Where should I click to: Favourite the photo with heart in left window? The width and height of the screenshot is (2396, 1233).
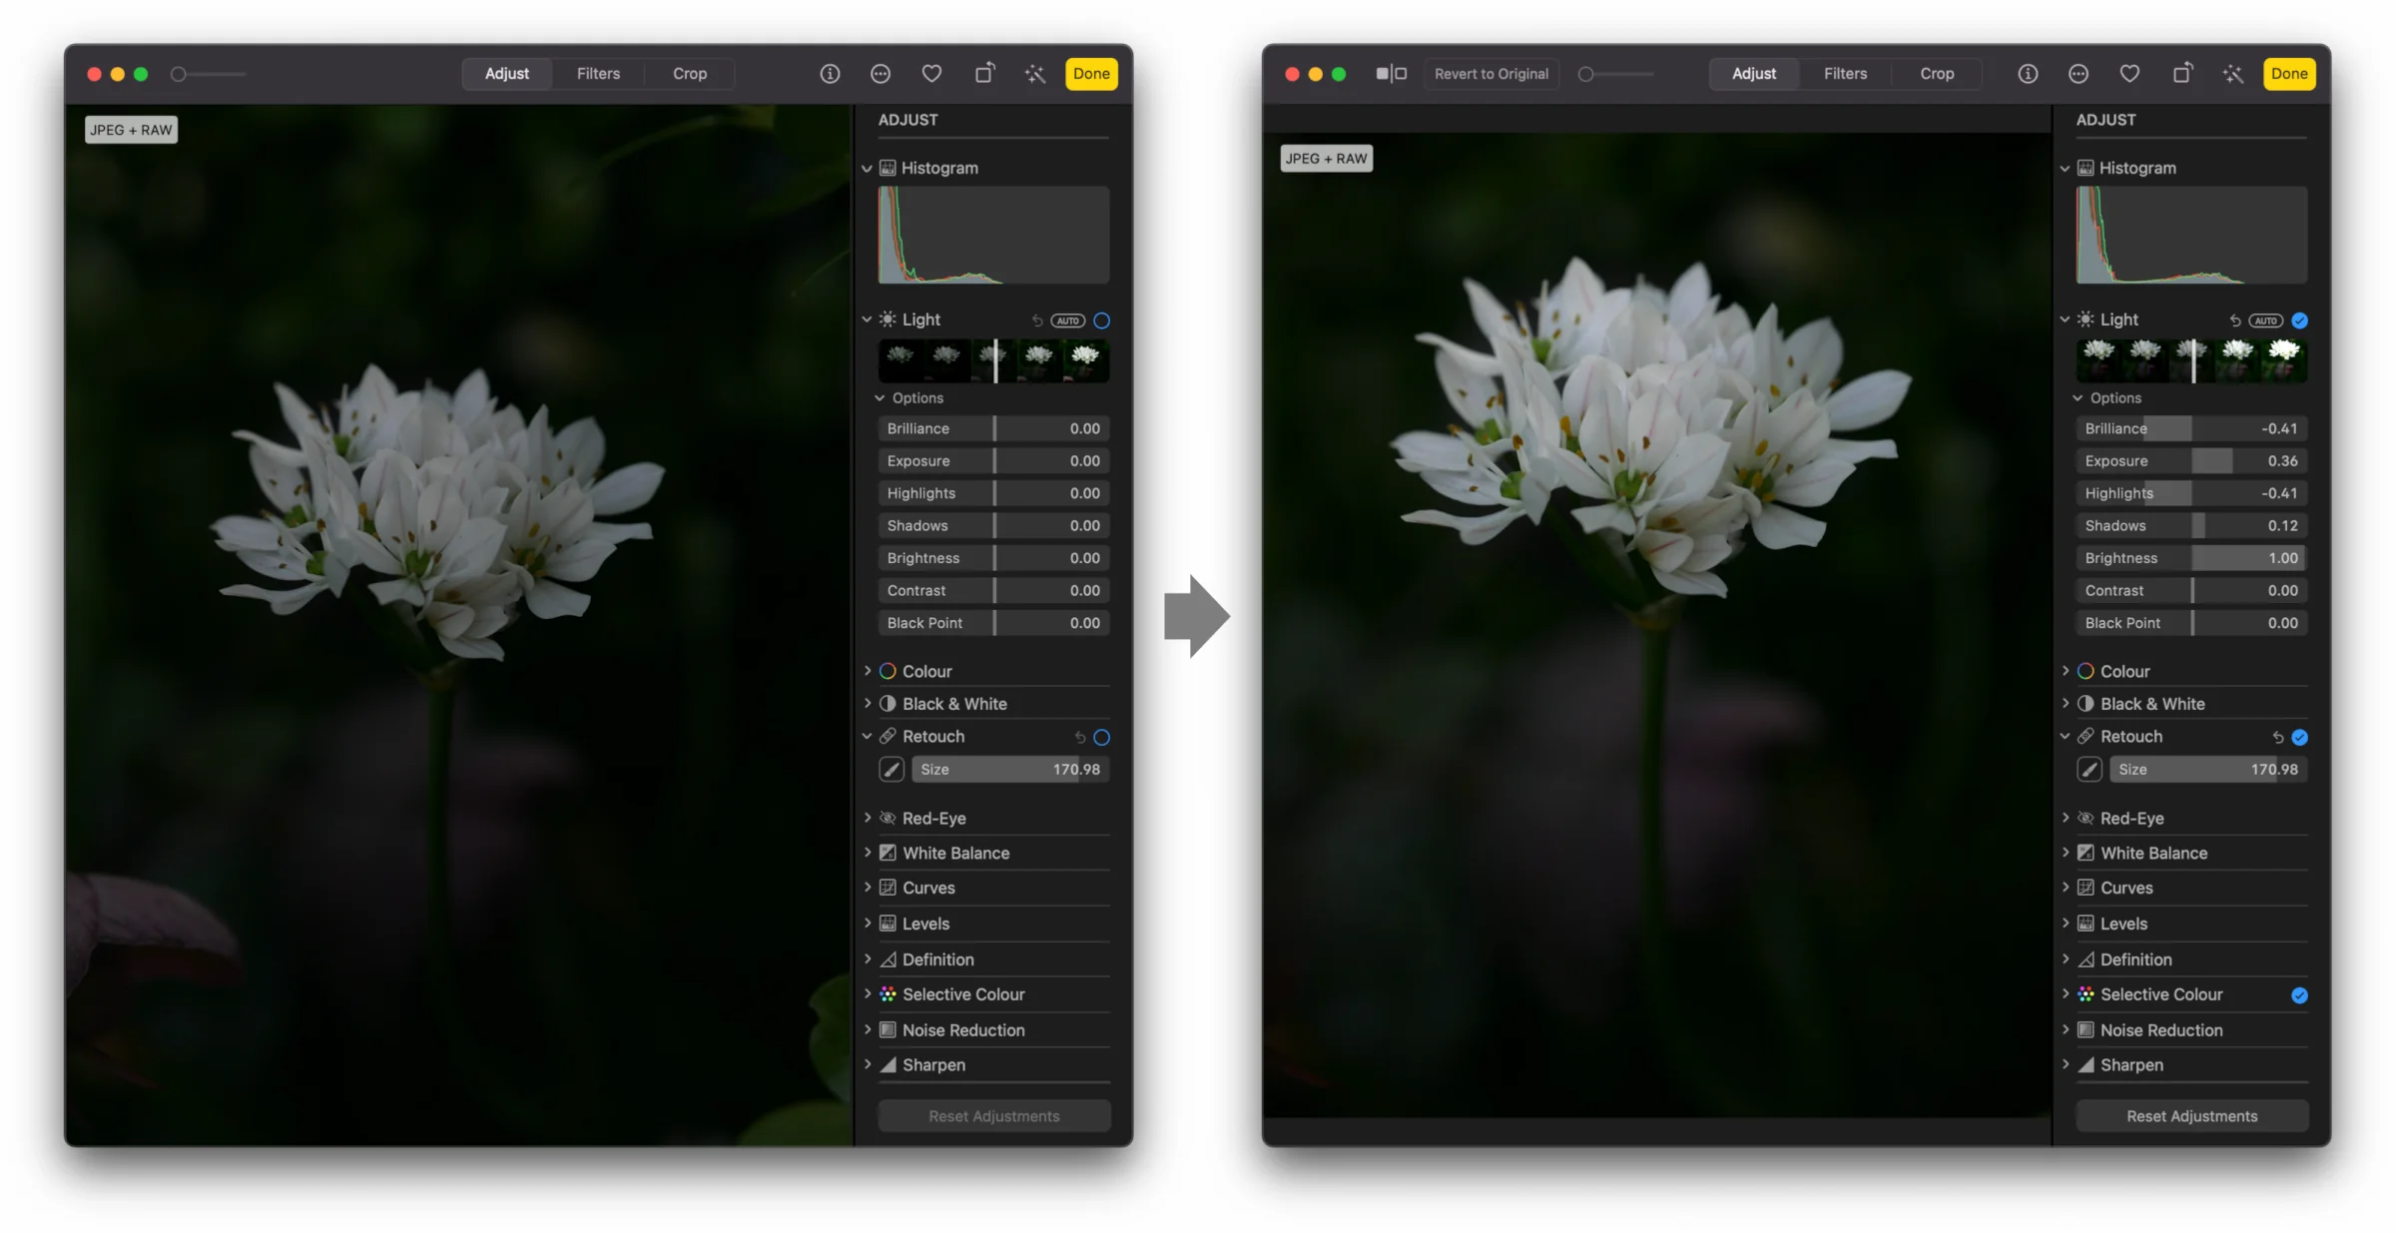[x=931, y=74]
